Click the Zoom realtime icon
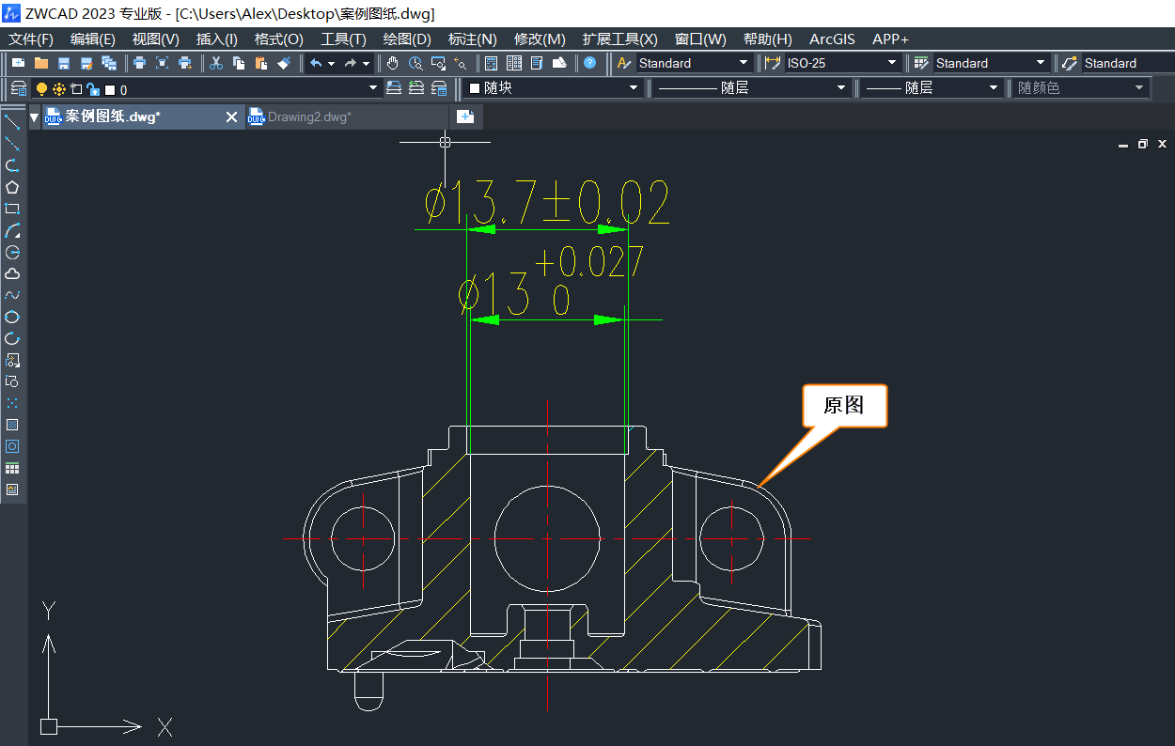Image resolution: width=1175 pixels, height=746 pixels. (x=415, y=63)
